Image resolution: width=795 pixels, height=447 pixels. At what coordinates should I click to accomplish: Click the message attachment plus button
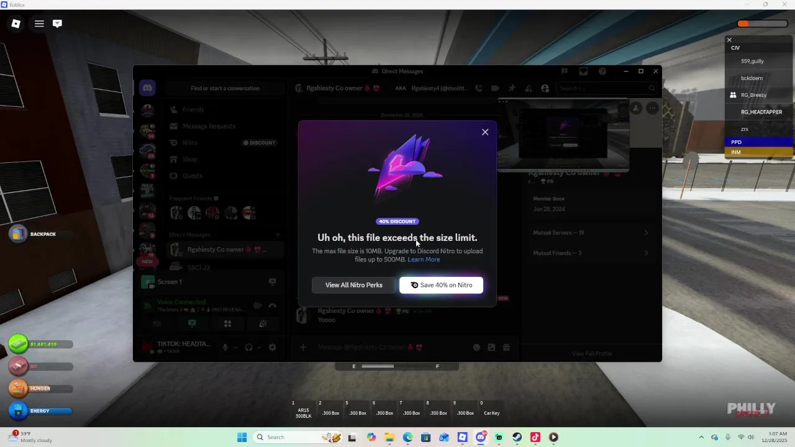(303, 348)
